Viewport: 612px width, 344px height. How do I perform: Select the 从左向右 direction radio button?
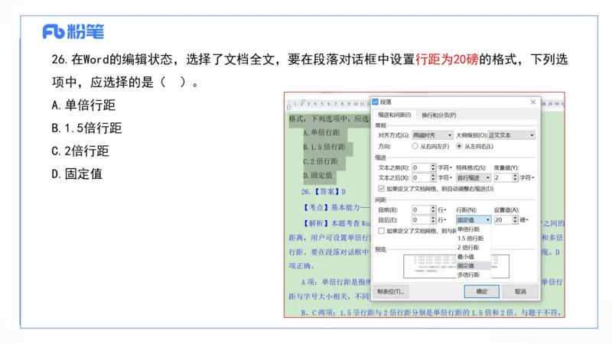click(x=459, y=146)
